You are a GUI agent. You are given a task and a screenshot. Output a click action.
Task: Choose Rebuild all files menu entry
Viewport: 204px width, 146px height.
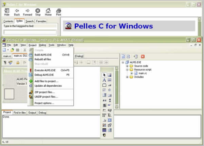[x=51, y=59]
